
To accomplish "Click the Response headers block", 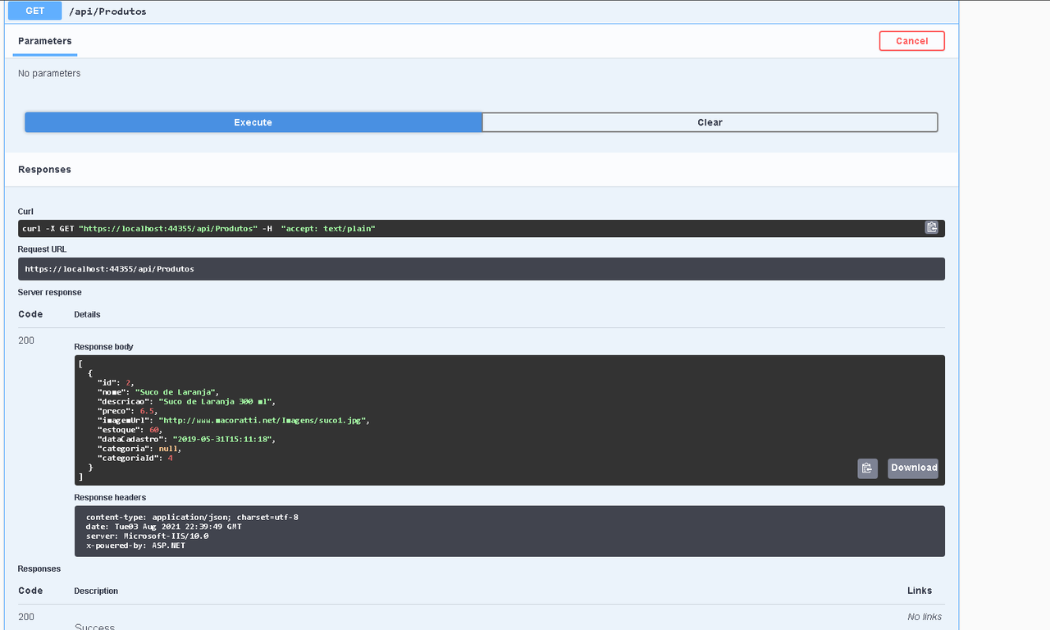I will 509,531.
